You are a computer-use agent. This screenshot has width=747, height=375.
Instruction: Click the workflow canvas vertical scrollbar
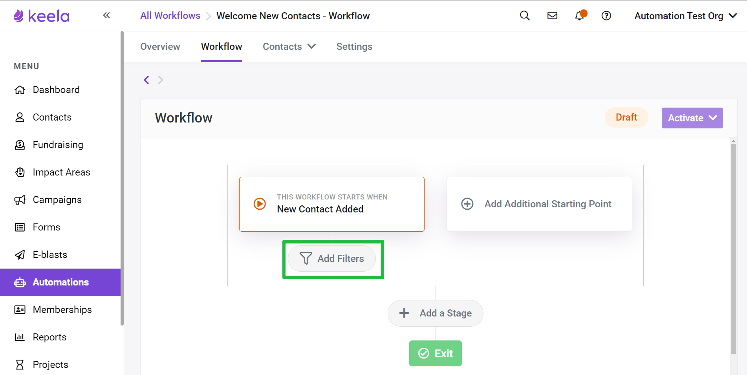[x=733, y=249]
